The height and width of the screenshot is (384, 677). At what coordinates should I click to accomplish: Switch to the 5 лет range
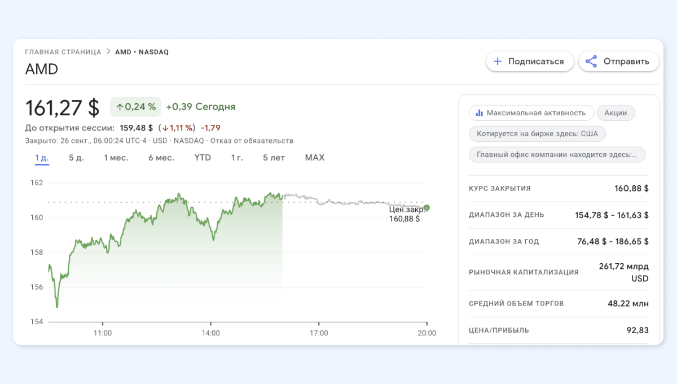pos(274,158)
